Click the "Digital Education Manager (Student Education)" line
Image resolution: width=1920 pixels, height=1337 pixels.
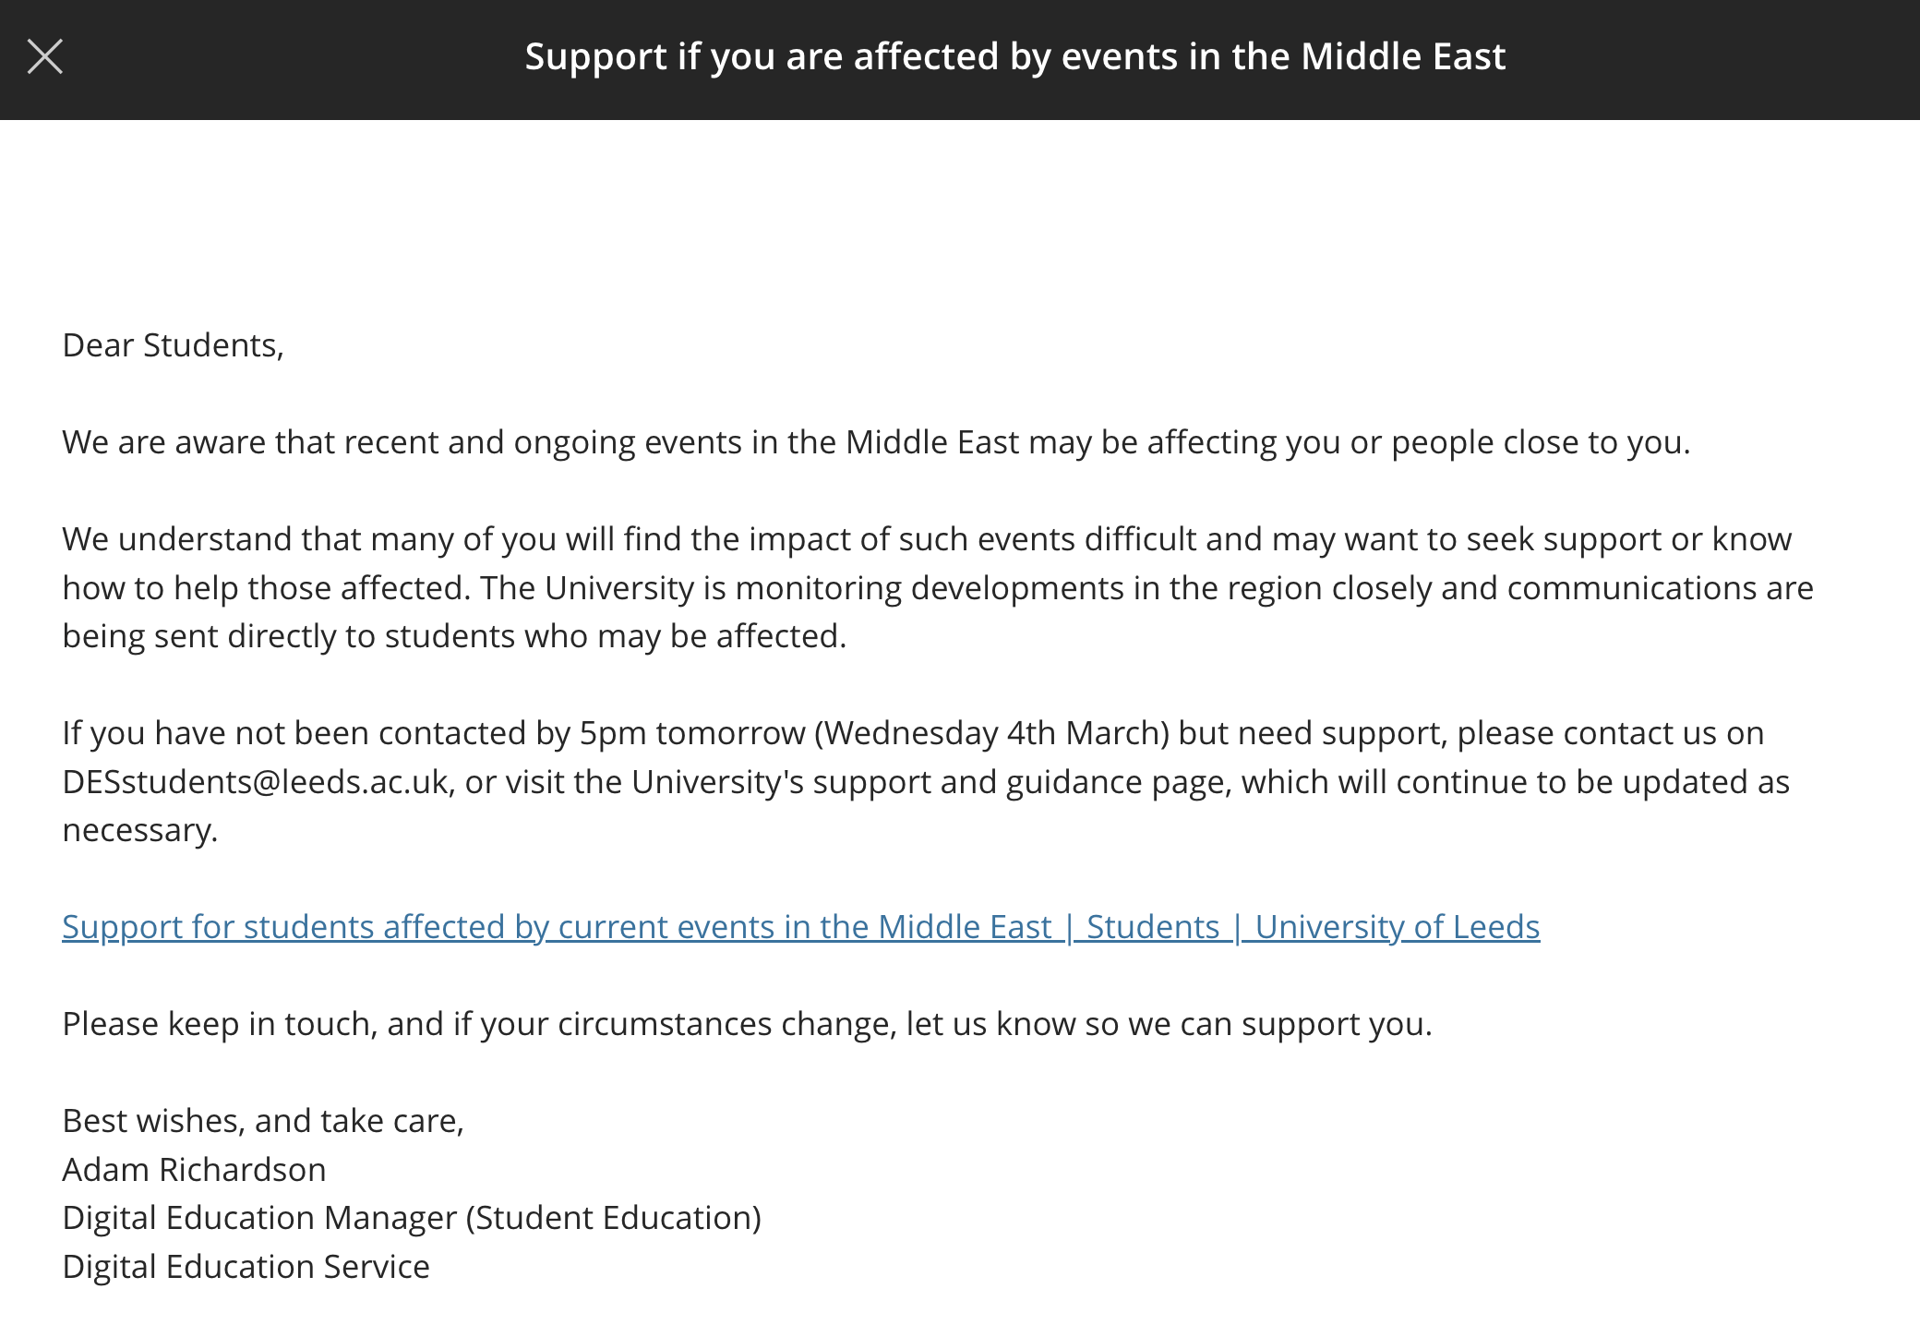pos(411,1218)
